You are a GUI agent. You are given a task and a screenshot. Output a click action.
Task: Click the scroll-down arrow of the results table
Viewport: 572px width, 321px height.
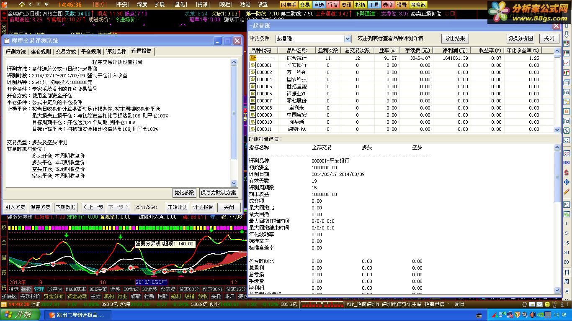557,130
